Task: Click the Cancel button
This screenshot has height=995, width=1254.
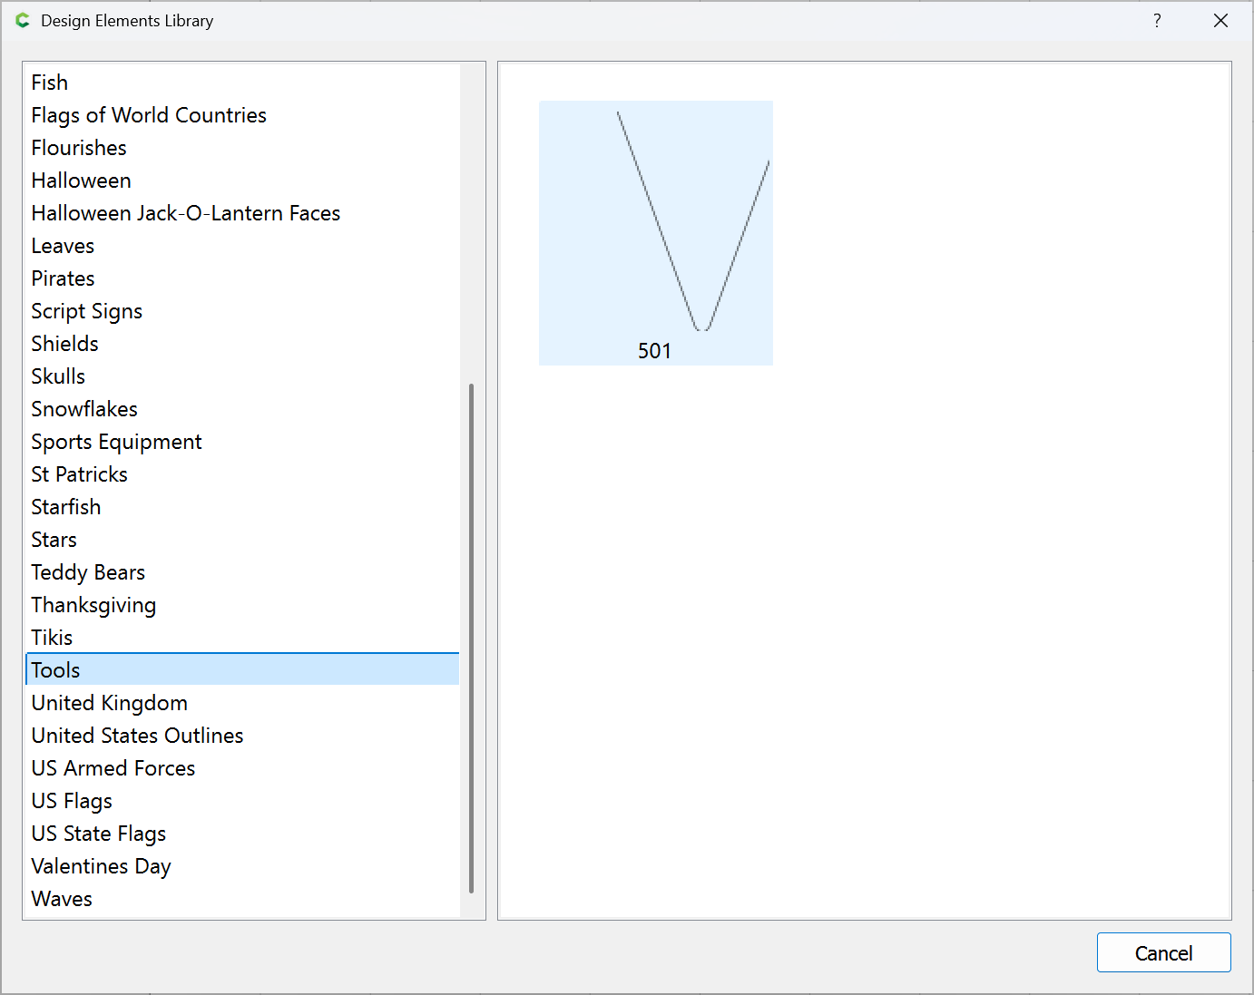Action: pyautogui.click(x=1163, y=952)
